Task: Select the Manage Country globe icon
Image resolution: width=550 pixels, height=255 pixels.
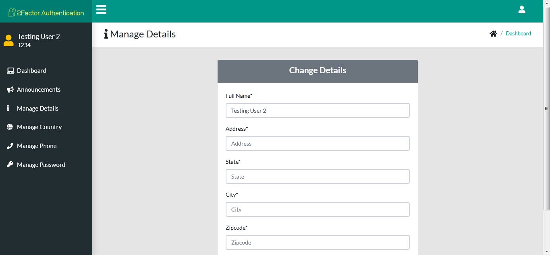Action: coord(10,126)
